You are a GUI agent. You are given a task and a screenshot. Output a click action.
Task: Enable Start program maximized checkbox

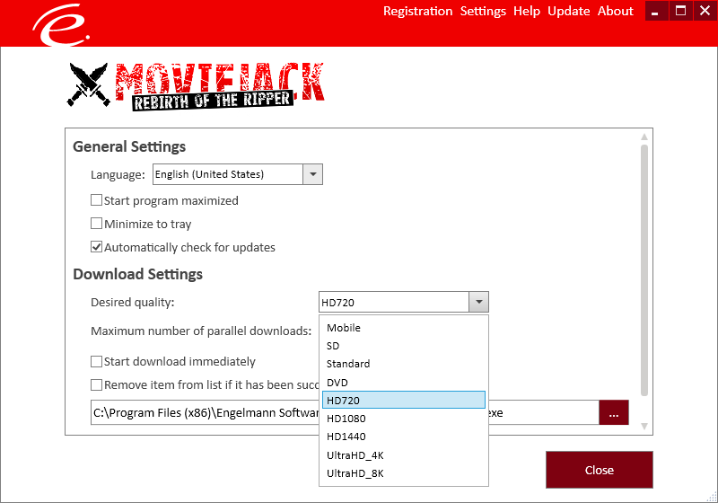pos(96,200)
